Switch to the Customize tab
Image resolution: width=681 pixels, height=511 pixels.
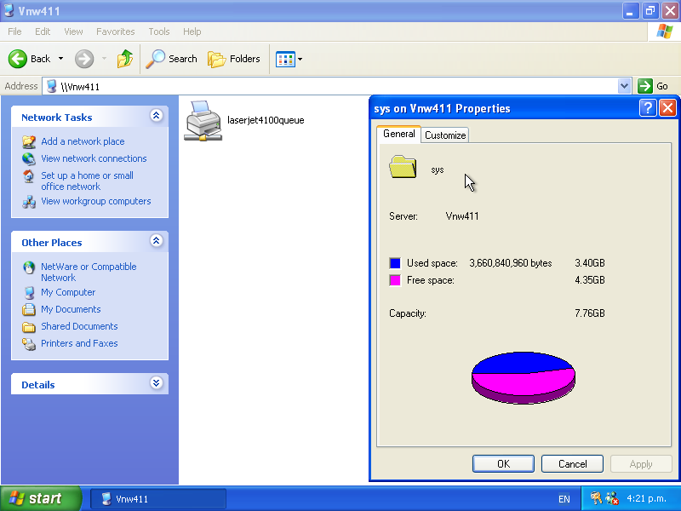point(445,135)
